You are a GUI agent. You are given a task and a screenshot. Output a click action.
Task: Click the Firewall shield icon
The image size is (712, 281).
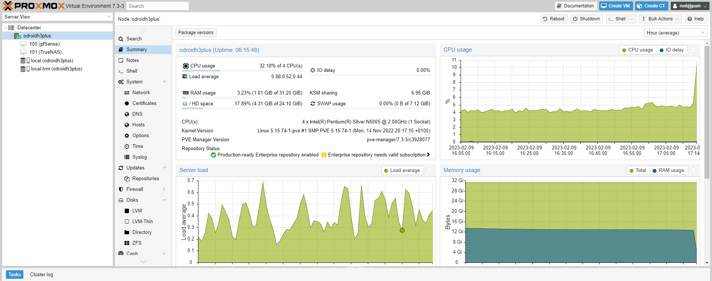[x=121, y=189]
